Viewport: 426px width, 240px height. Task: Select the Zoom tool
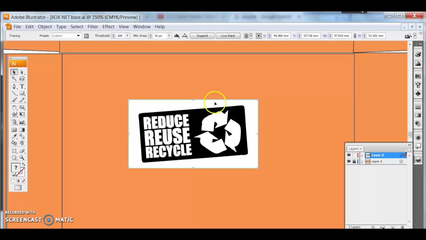pyautogui.click(x=22, y=157)
